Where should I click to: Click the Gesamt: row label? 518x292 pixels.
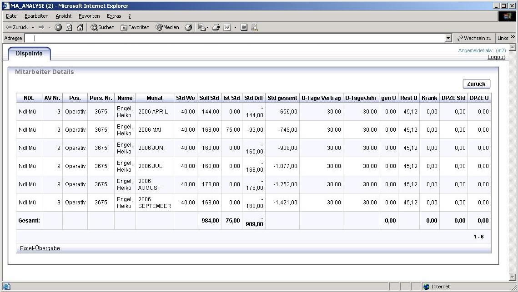pyautogui.click(x=29, y=220)
